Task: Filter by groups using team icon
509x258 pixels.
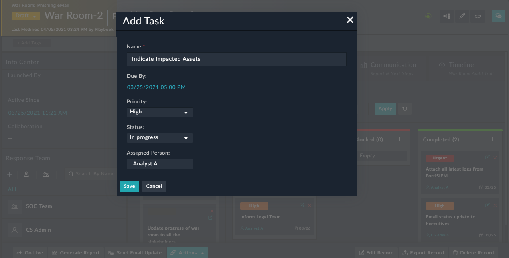Action: click(x=45, y=174)
